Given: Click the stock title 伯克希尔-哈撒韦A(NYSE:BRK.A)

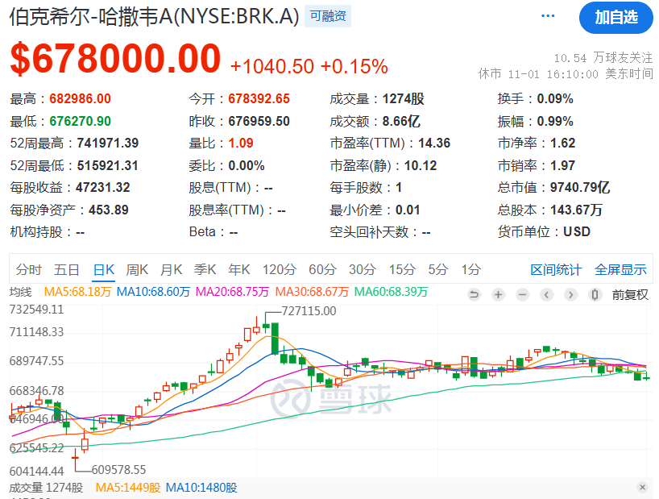Looking at the screenshot, I should 154,17.
